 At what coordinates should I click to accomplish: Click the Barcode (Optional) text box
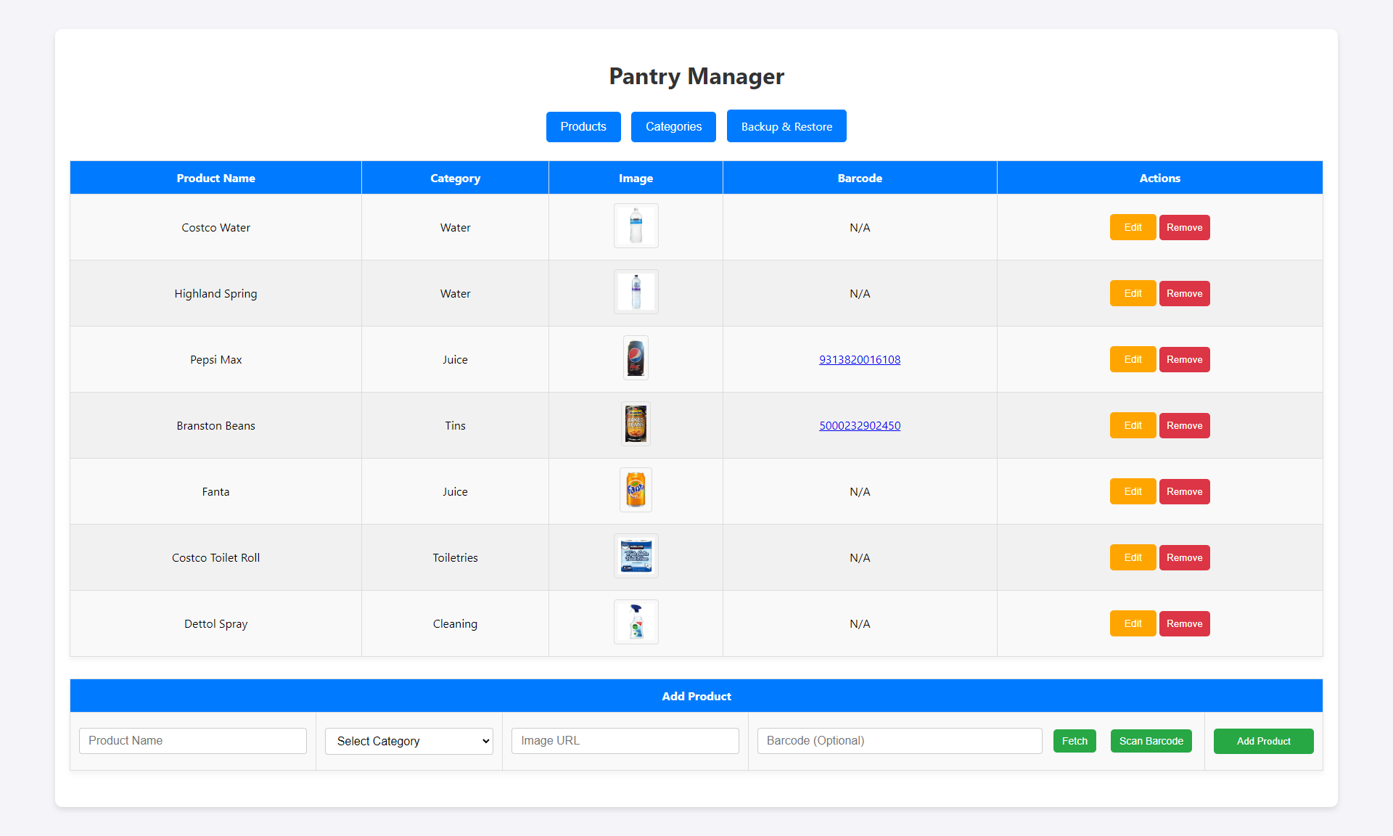[x=900, y=741]
